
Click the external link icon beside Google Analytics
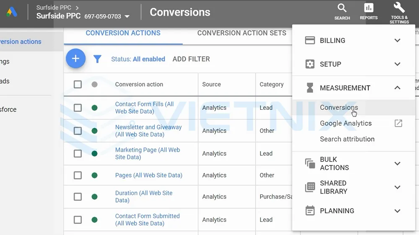point(398,124)
